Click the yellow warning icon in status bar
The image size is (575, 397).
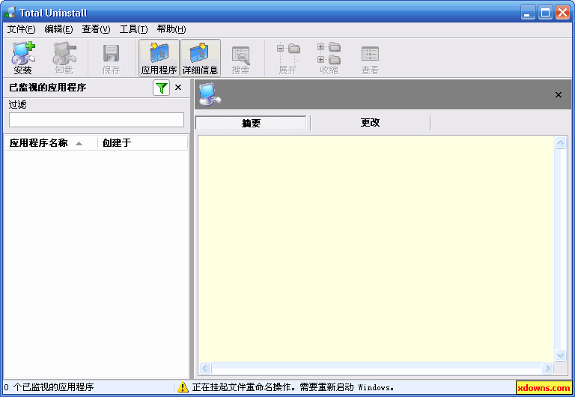(183, 387)
